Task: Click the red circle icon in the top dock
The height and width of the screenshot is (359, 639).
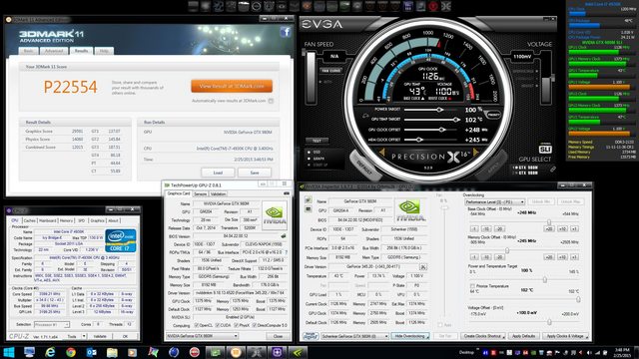Action: click(433, 6)
